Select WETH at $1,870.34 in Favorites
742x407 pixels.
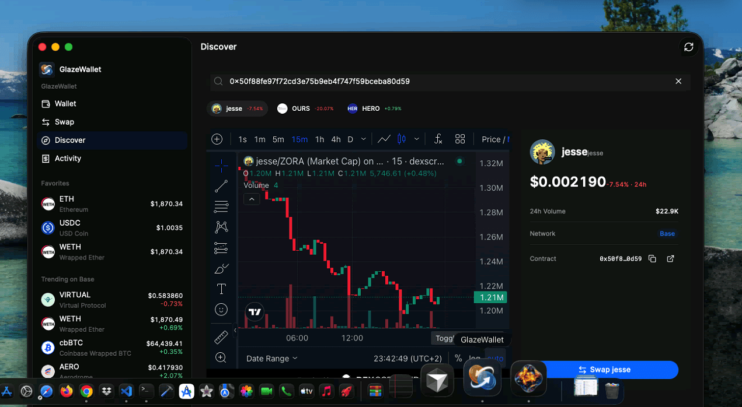112,252
